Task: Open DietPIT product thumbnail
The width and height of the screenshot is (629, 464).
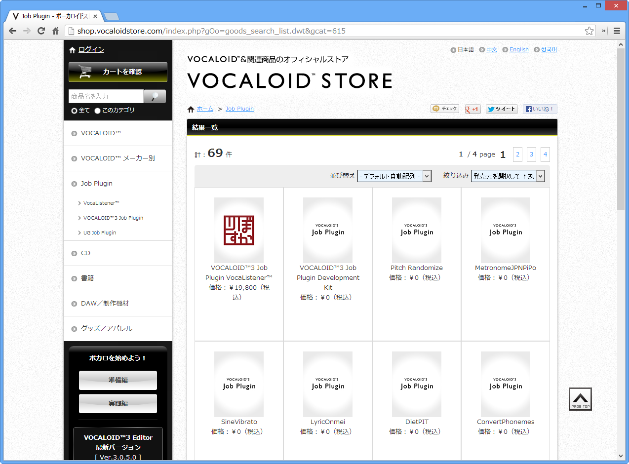Action: [417, 384]
